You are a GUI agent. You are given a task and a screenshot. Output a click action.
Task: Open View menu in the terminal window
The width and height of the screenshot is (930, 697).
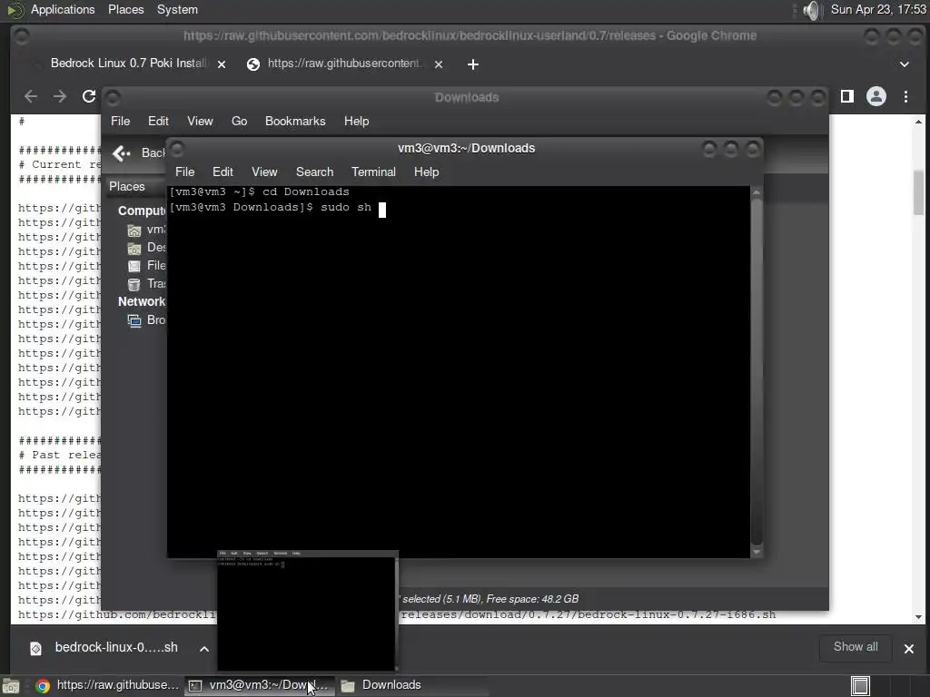[264, 172]
